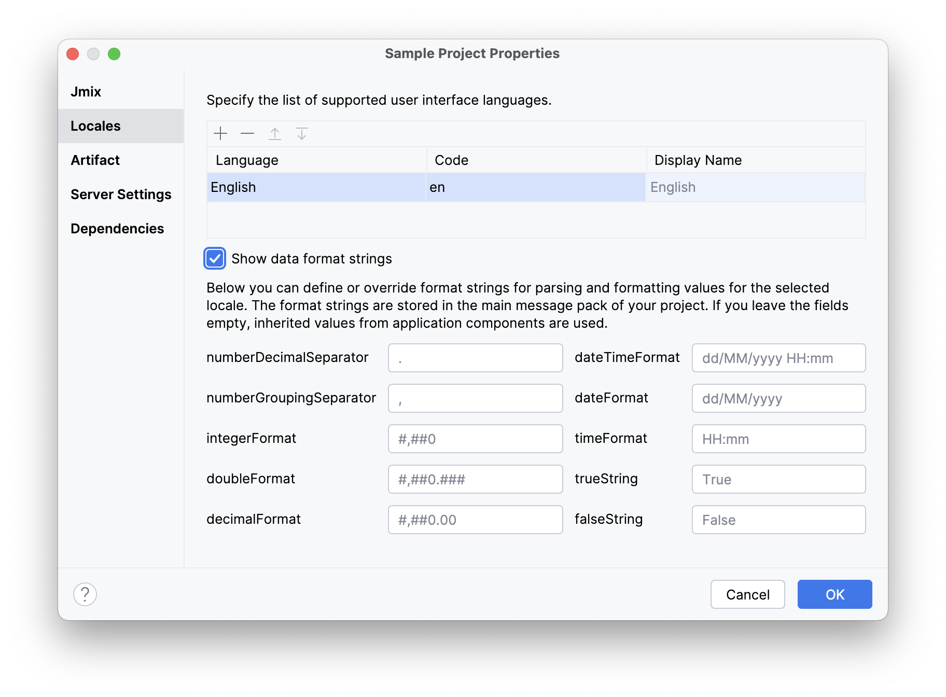Uncheck Show data format strings checkbox
The image size is (946, 697).
click(x=215, y=259)
